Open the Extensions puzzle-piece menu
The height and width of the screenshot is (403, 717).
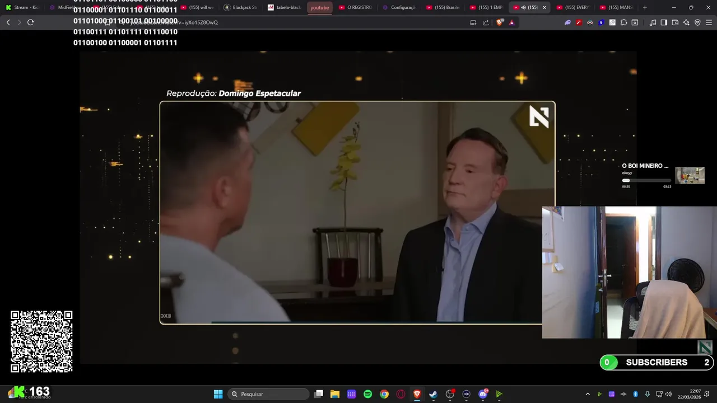pyautogui.click(x=623, y=22)
